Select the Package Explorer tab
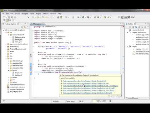Screen dimensions: 150x113 [x=10, y=24]
